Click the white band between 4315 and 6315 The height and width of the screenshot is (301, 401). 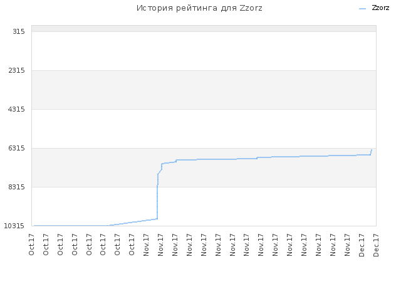pos(204,129)
